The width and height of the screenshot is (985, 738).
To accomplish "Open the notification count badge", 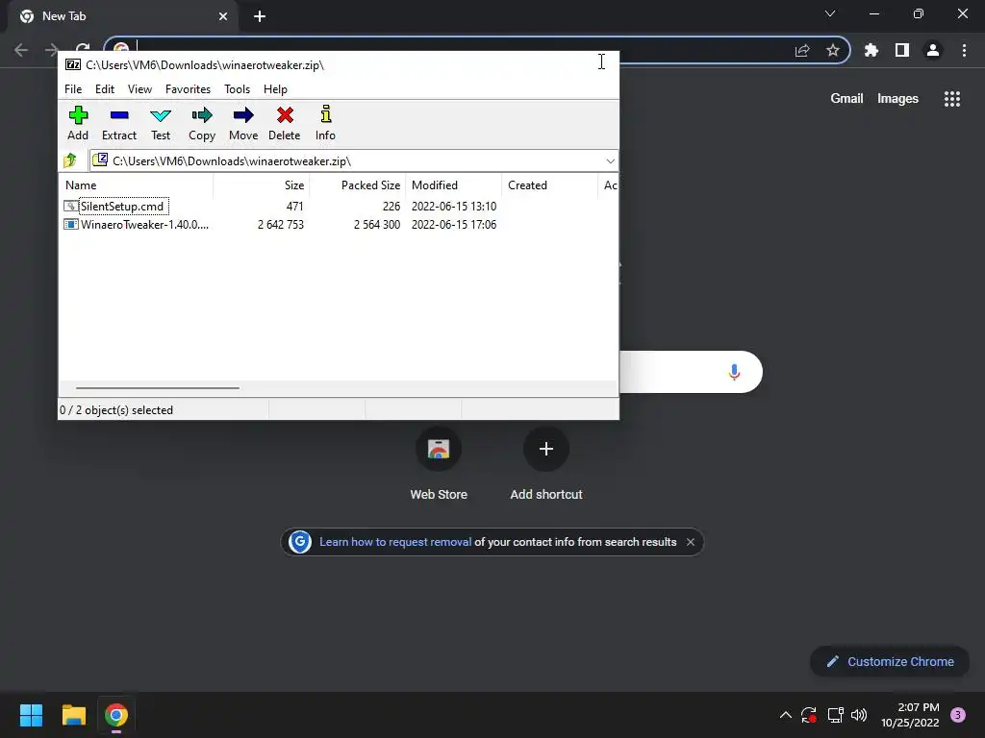I will [x=958, y=715].
